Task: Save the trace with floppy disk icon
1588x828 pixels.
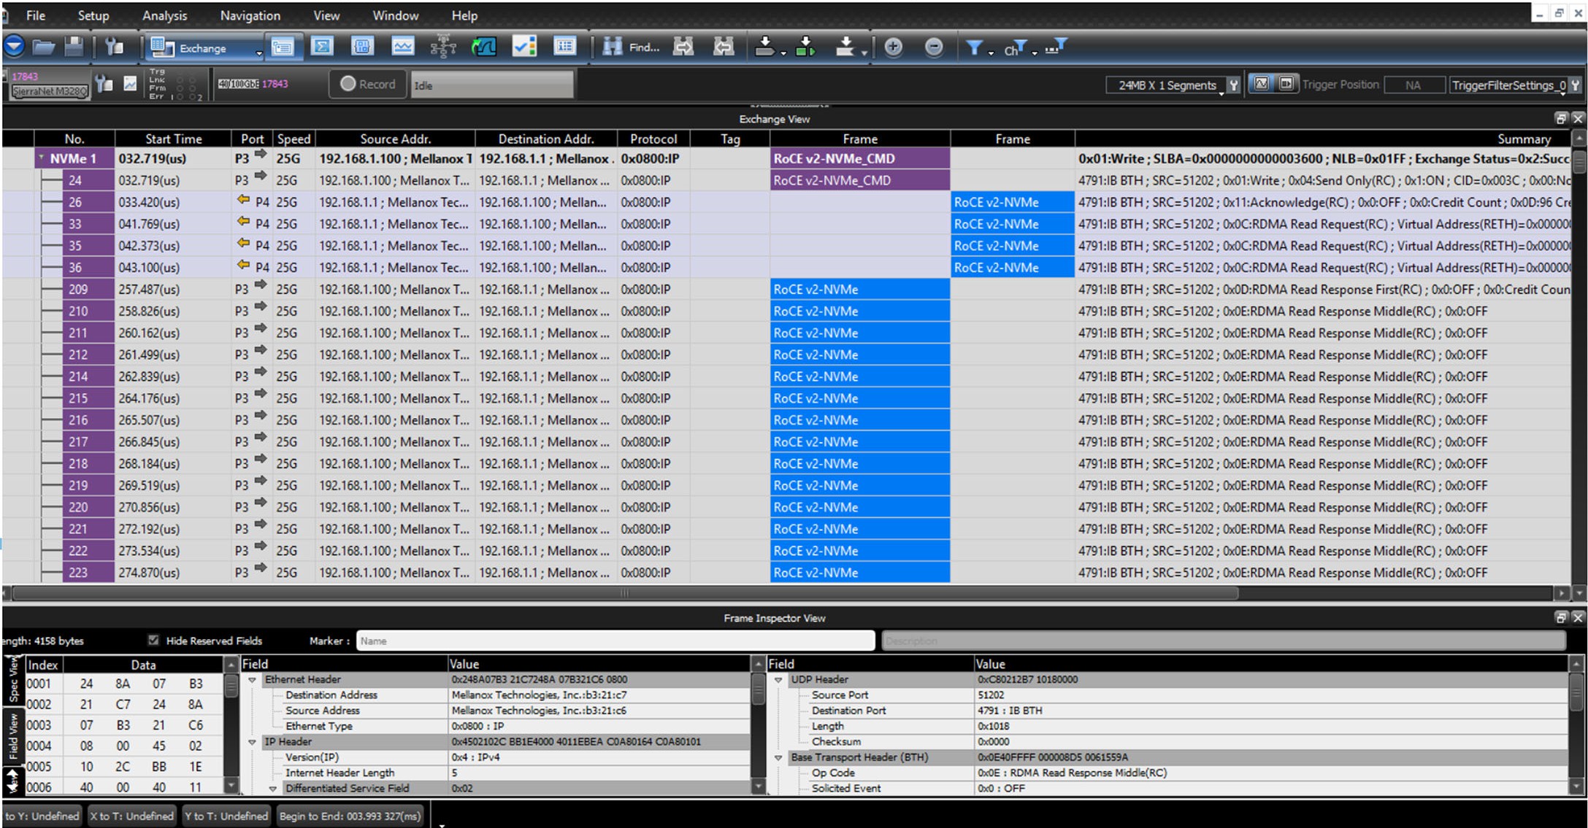Action: click(x=74, y=47)
